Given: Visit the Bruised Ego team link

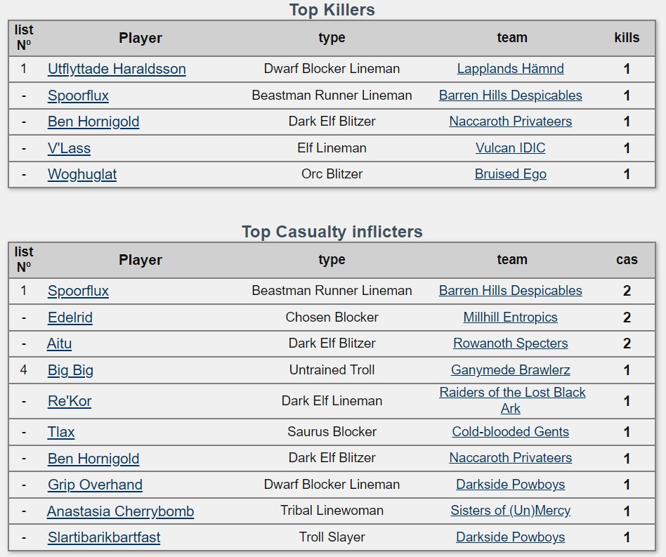Looking at the screenshot, I should pyautogui.click(x=510, y=174).
